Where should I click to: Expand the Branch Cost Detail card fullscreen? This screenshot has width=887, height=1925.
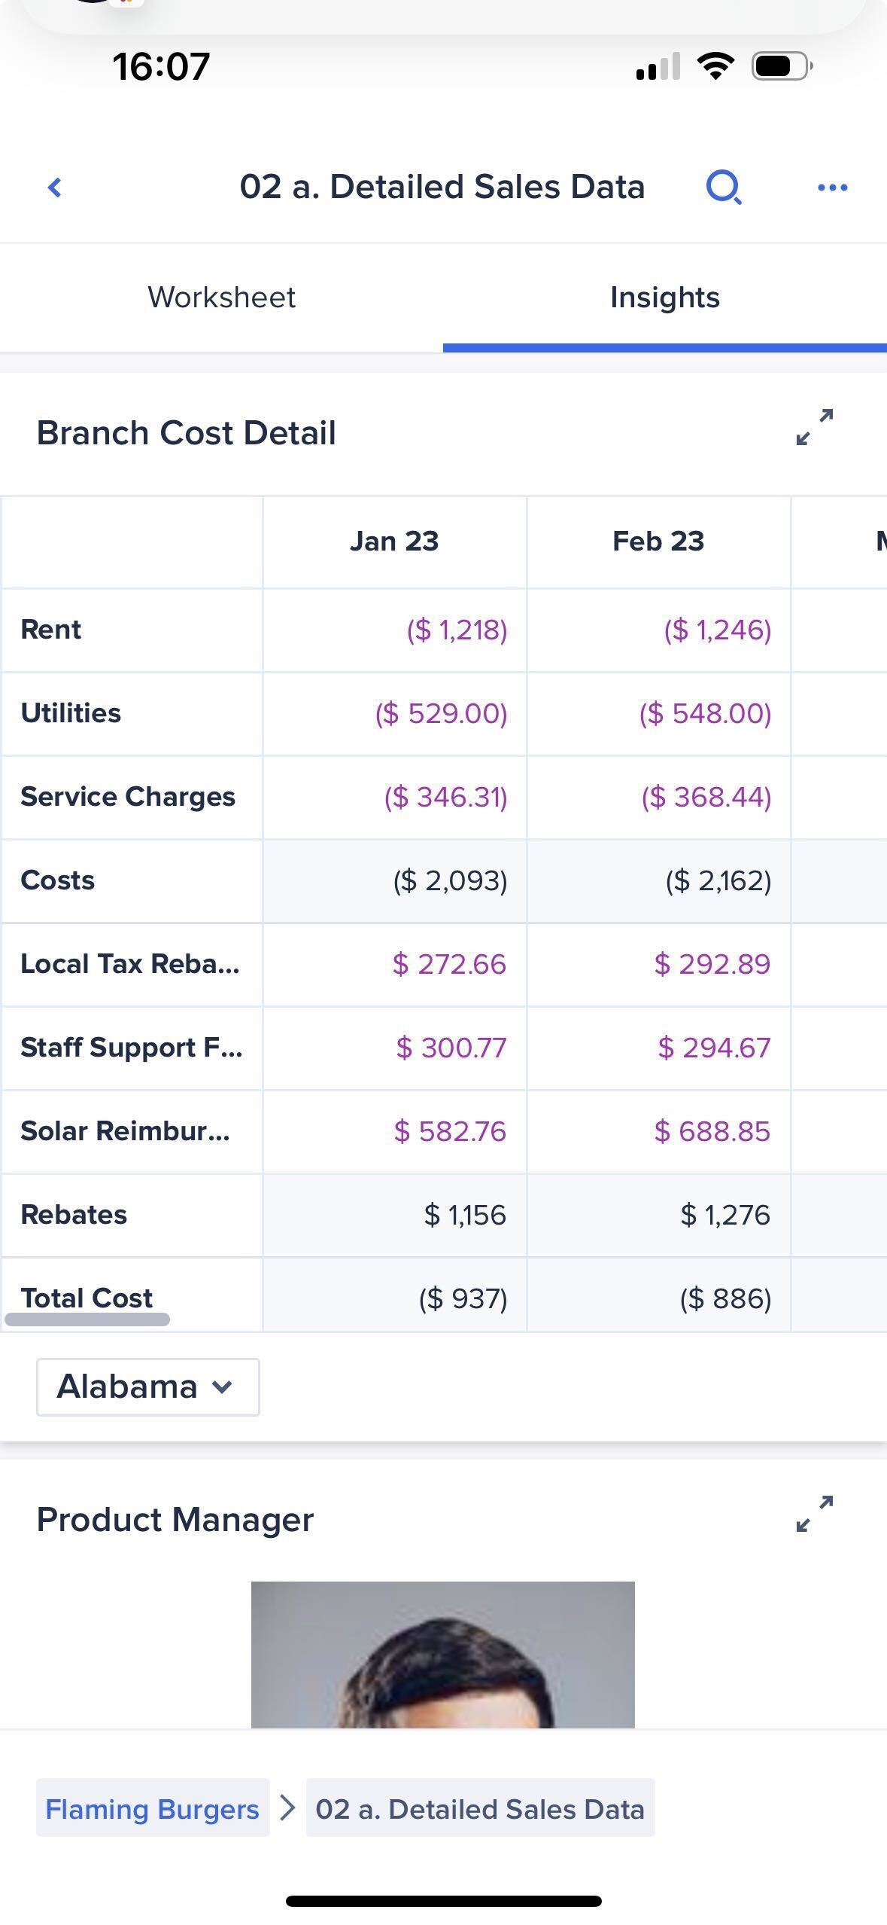815,428
